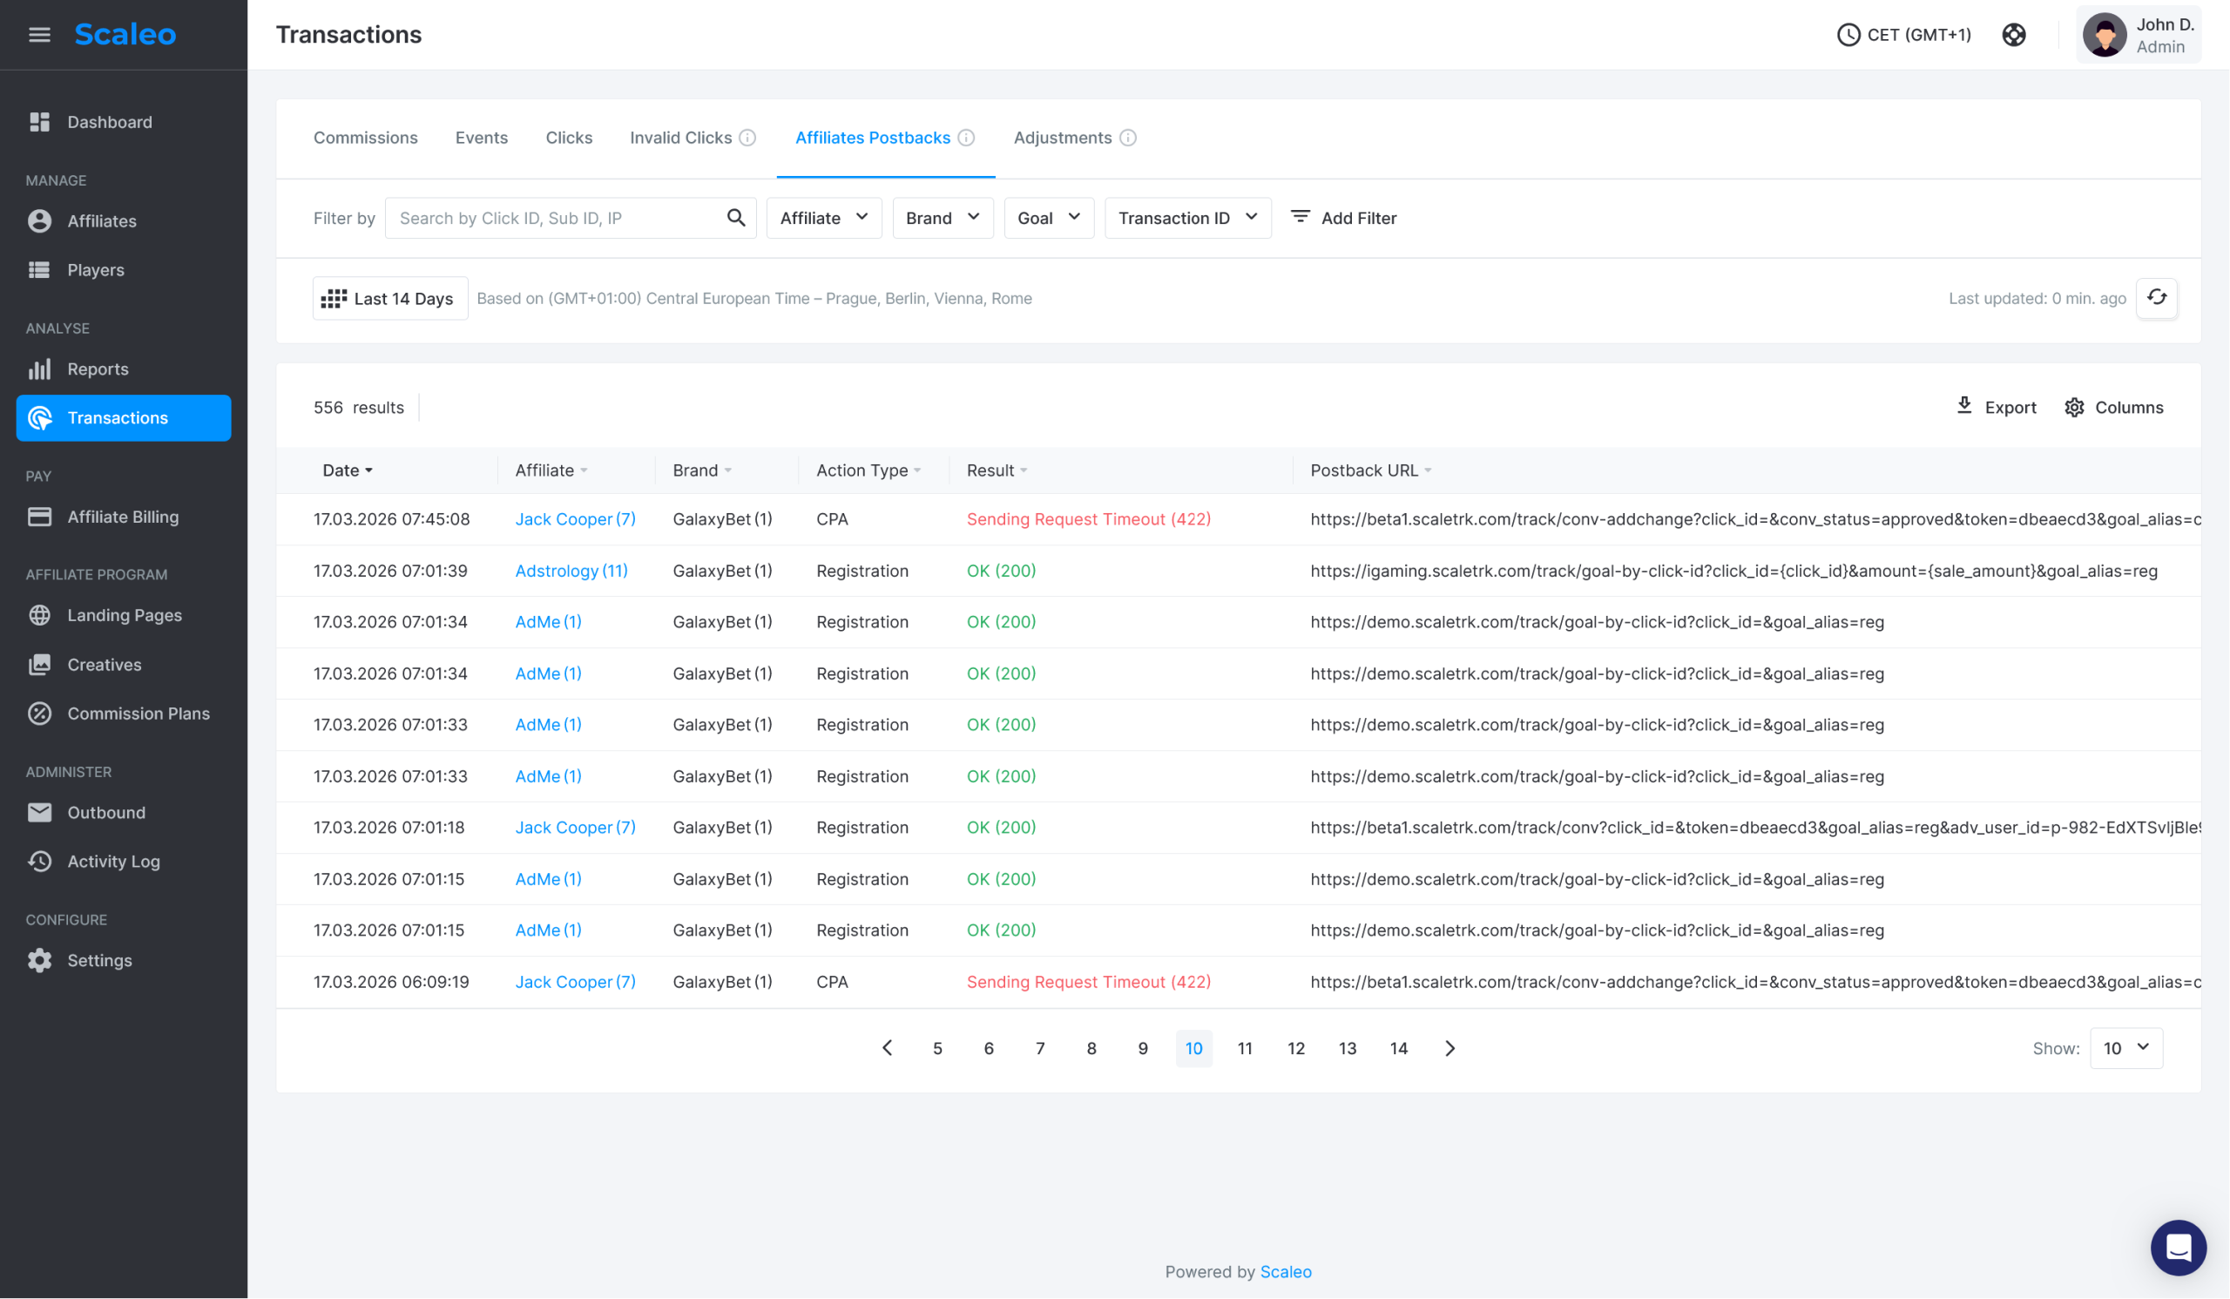Click inside the Click ID search field
This screenshot has height=1299, width=2230.
(557, 218)
